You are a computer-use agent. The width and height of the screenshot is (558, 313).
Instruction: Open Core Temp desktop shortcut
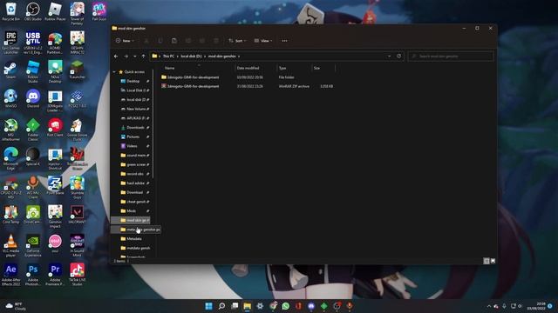[10, 215]
